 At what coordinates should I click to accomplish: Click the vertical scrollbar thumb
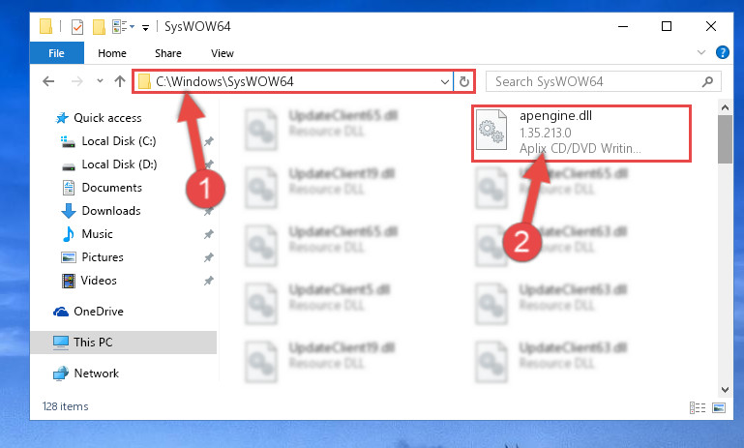pyautogui.click(x=725, y=139)
